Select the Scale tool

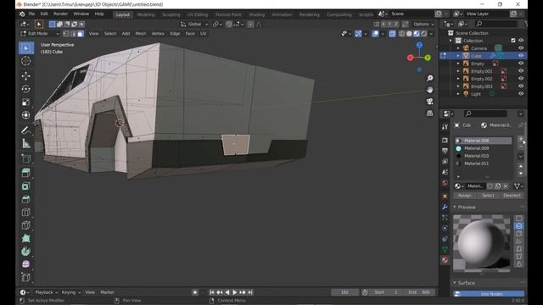[26, 103]
